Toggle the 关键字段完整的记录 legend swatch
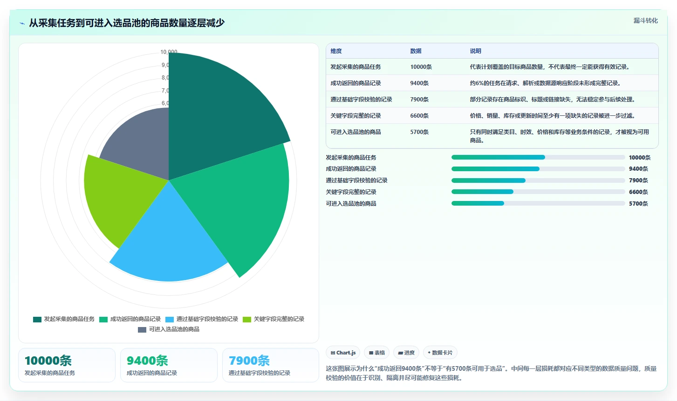The width and height of the screenshot is (677, 401). pos(247,319)
